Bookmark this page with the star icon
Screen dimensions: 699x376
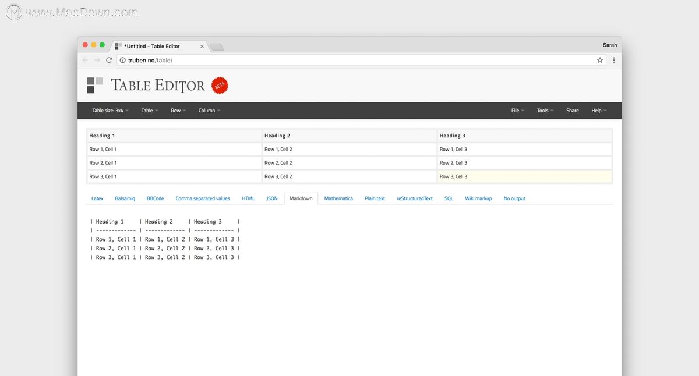(x=600, y=60)
